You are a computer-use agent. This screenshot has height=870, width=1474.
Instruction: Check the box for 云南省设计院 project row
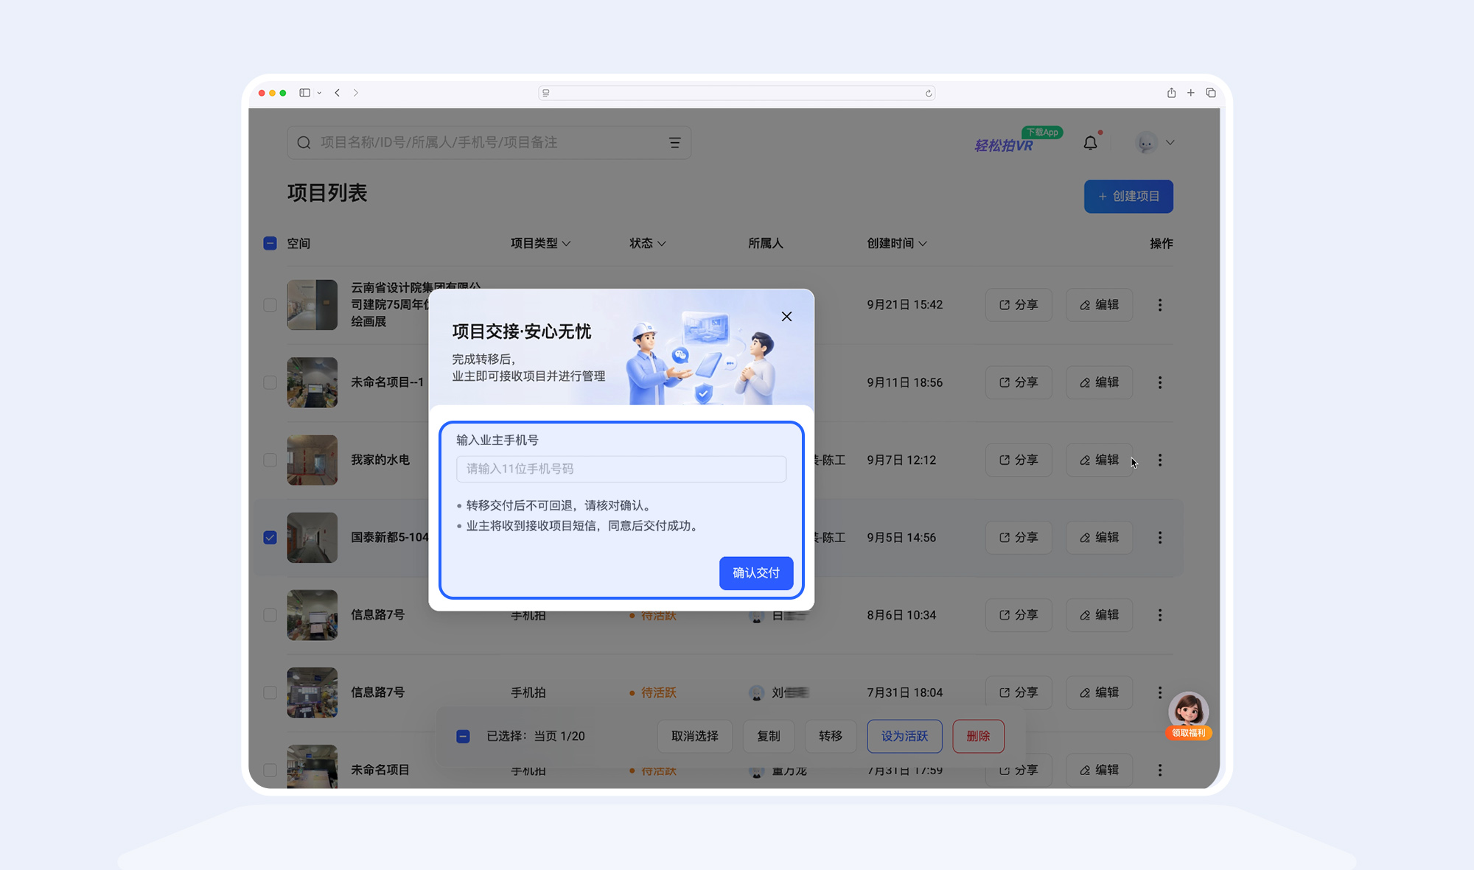click(270, 305)
